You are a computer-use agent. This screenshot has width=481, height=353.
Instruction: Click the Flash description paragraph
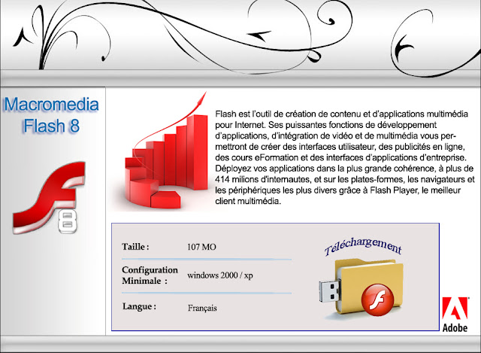345,157
